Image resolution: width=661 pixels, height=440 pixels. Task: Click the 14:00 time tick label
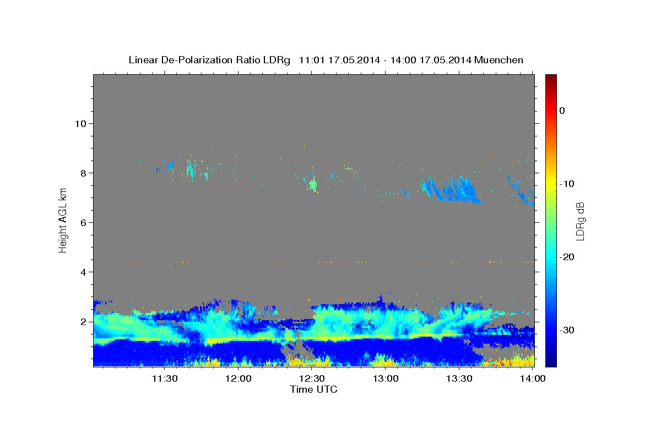pos(533,379)
